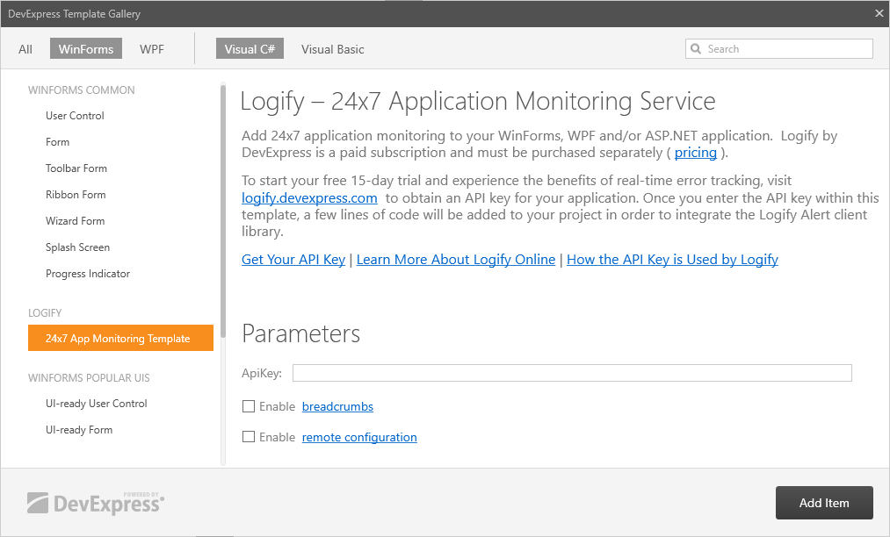This screenshot has height=537, width=890.
Task: Choose Visual Basic language
Action: coord(332,49)
